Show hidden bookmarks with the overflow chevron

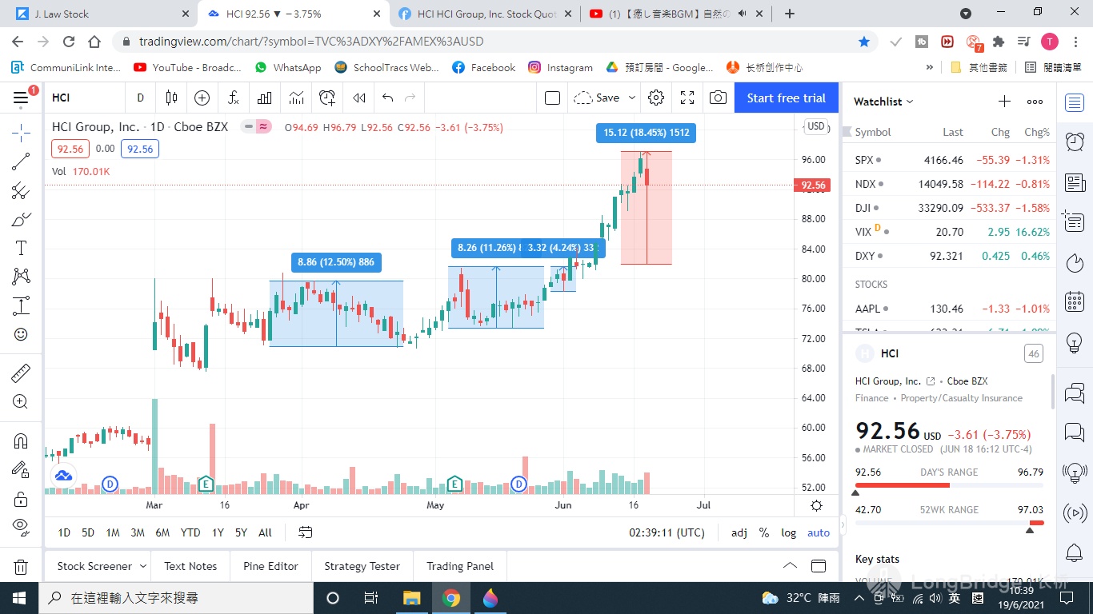[x=929, y=68]
